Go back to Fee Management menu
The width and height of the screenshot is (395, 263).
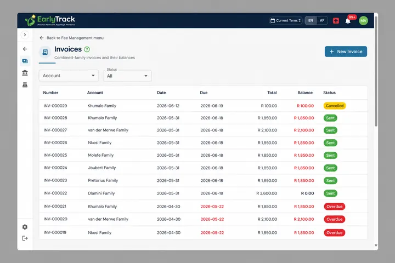[x=71, y=38]
